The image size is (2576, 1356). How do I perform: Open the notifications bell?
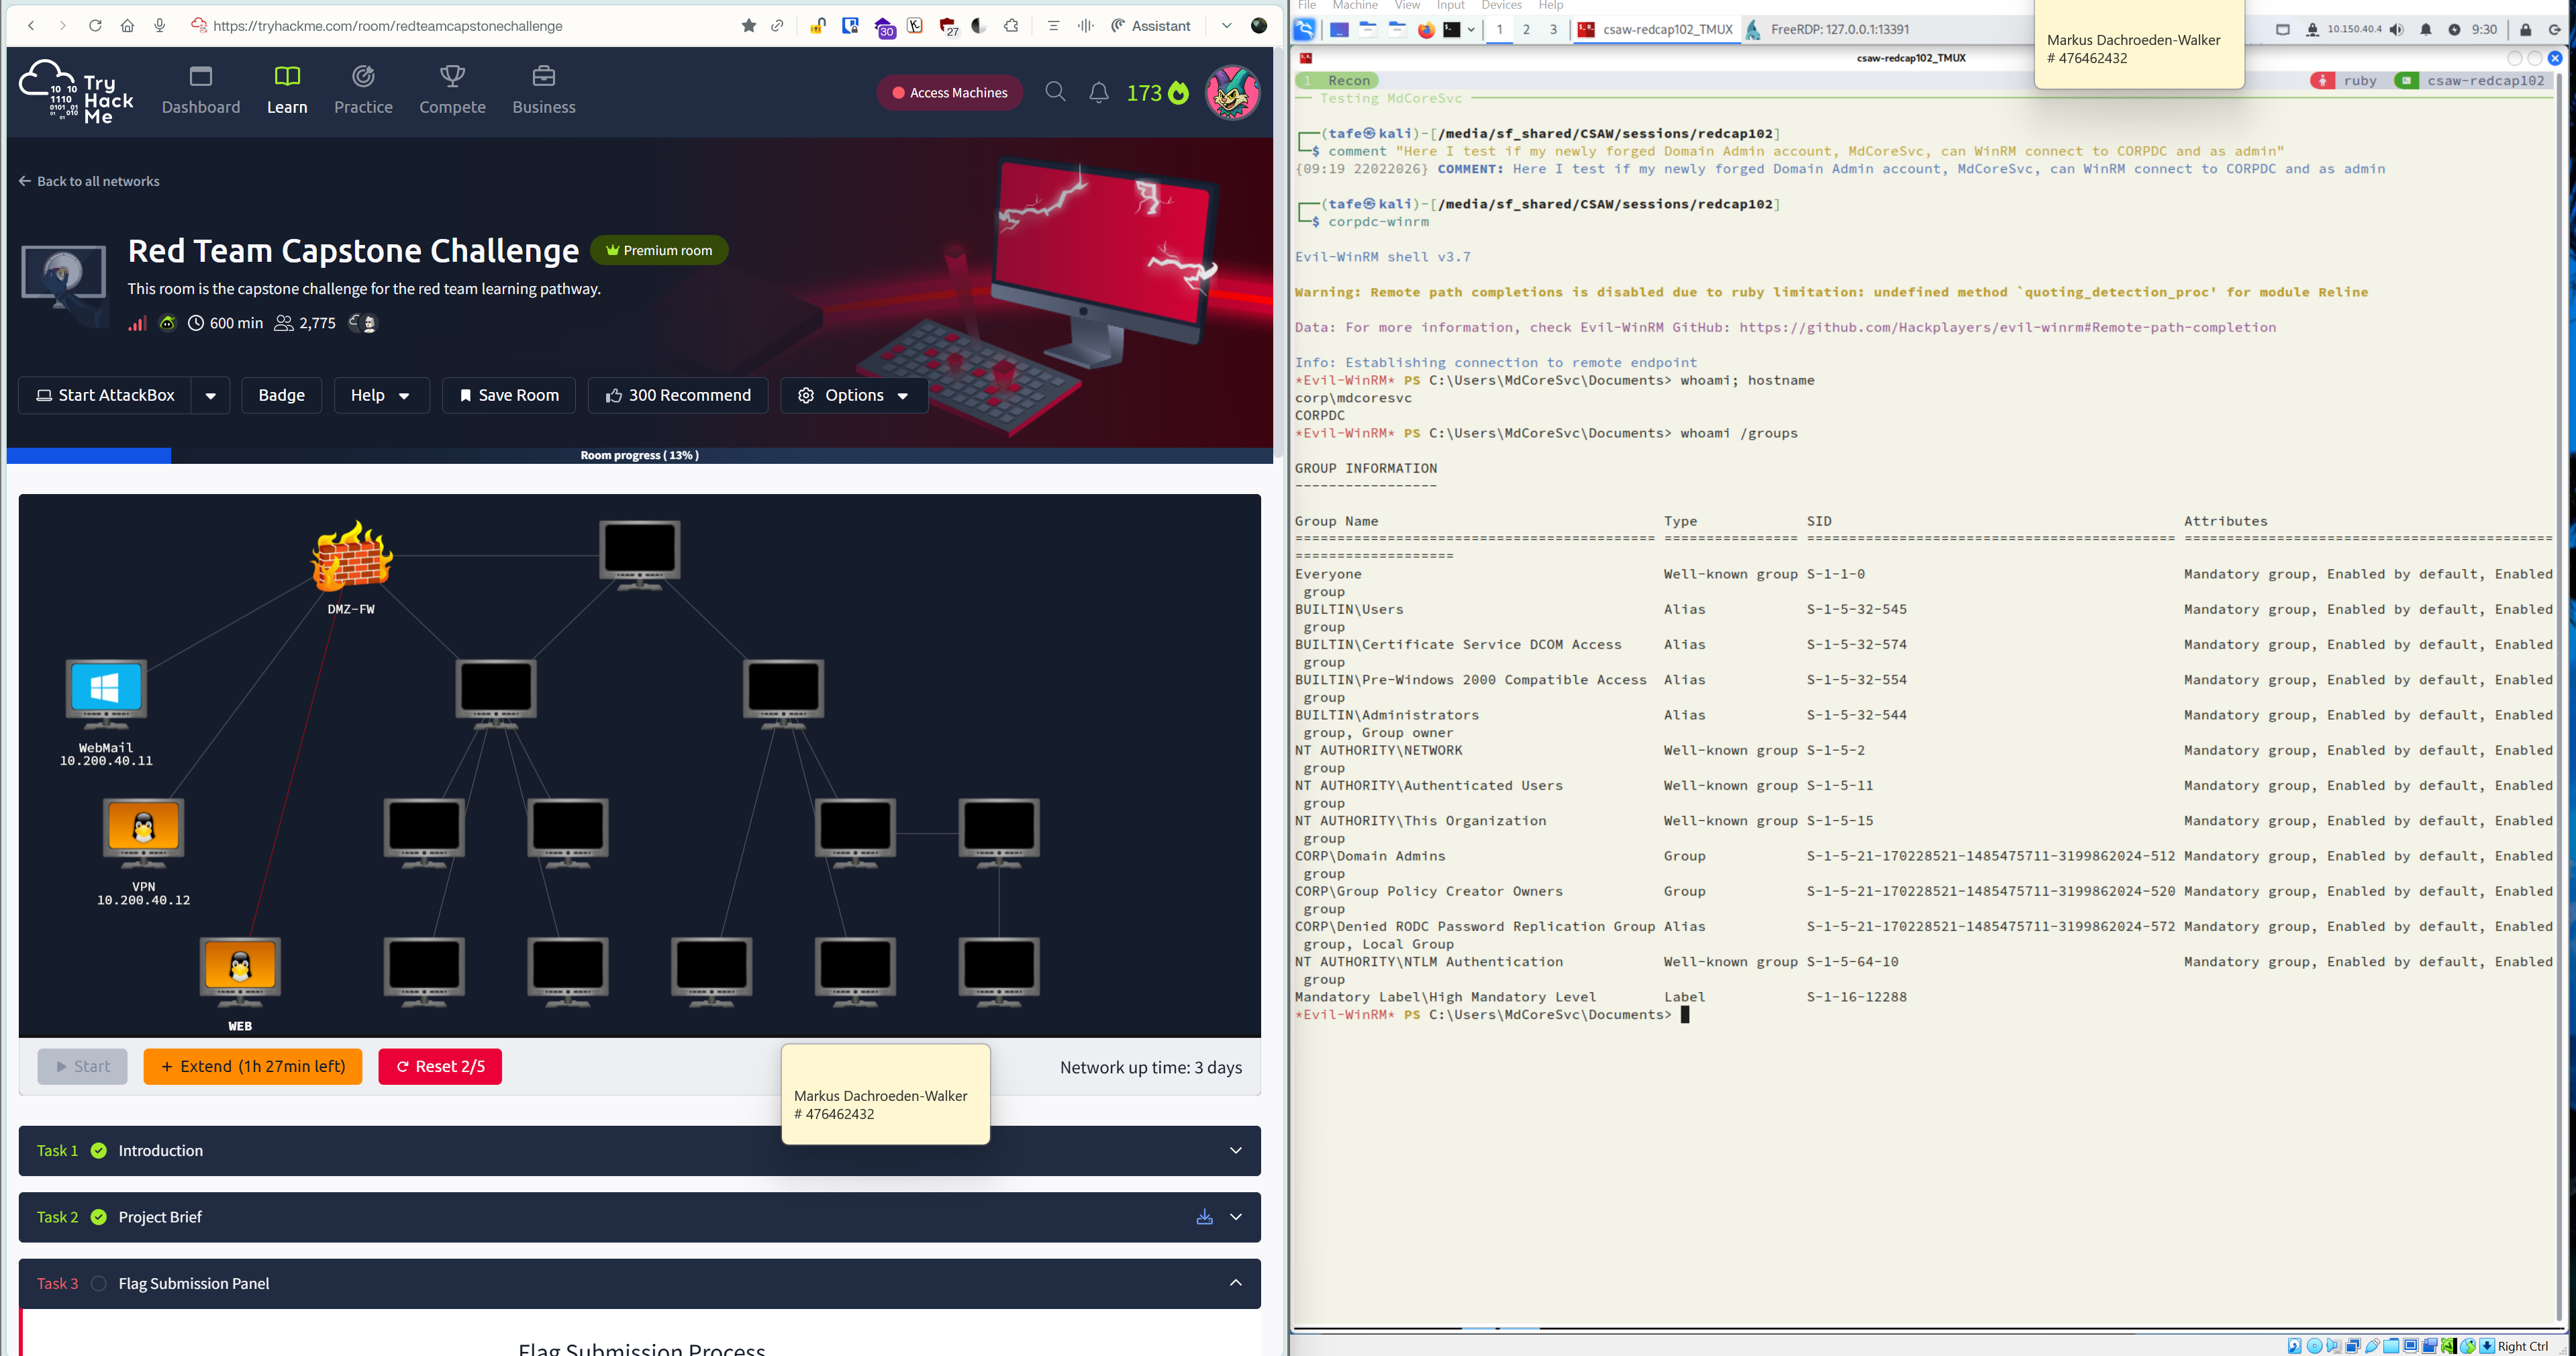click(x=1098, y=93)
